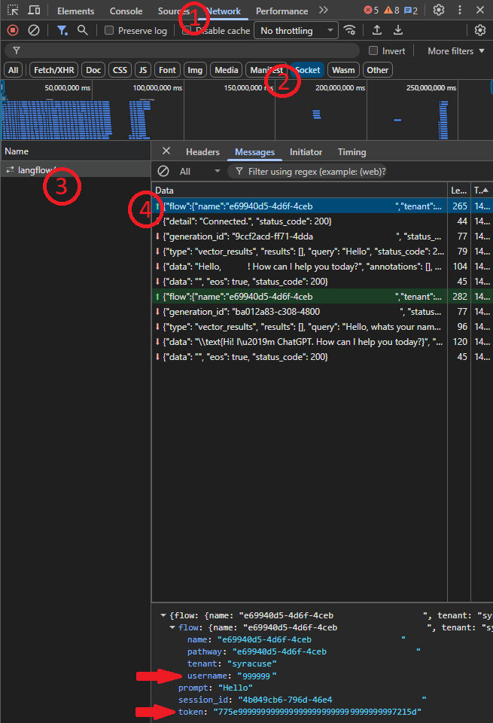Viewport: 493px width, 723px height.
Task: Close the request details pane
Action: pos(166,151)
